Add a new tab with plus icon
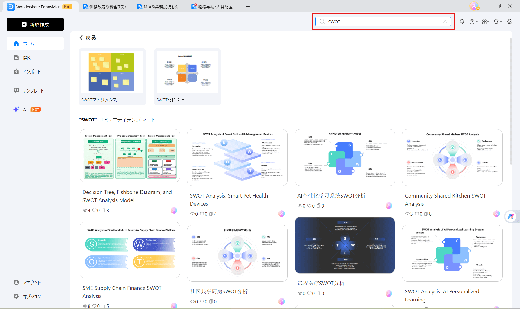Viewport: 520px width, 309px height. coord(248,7)
